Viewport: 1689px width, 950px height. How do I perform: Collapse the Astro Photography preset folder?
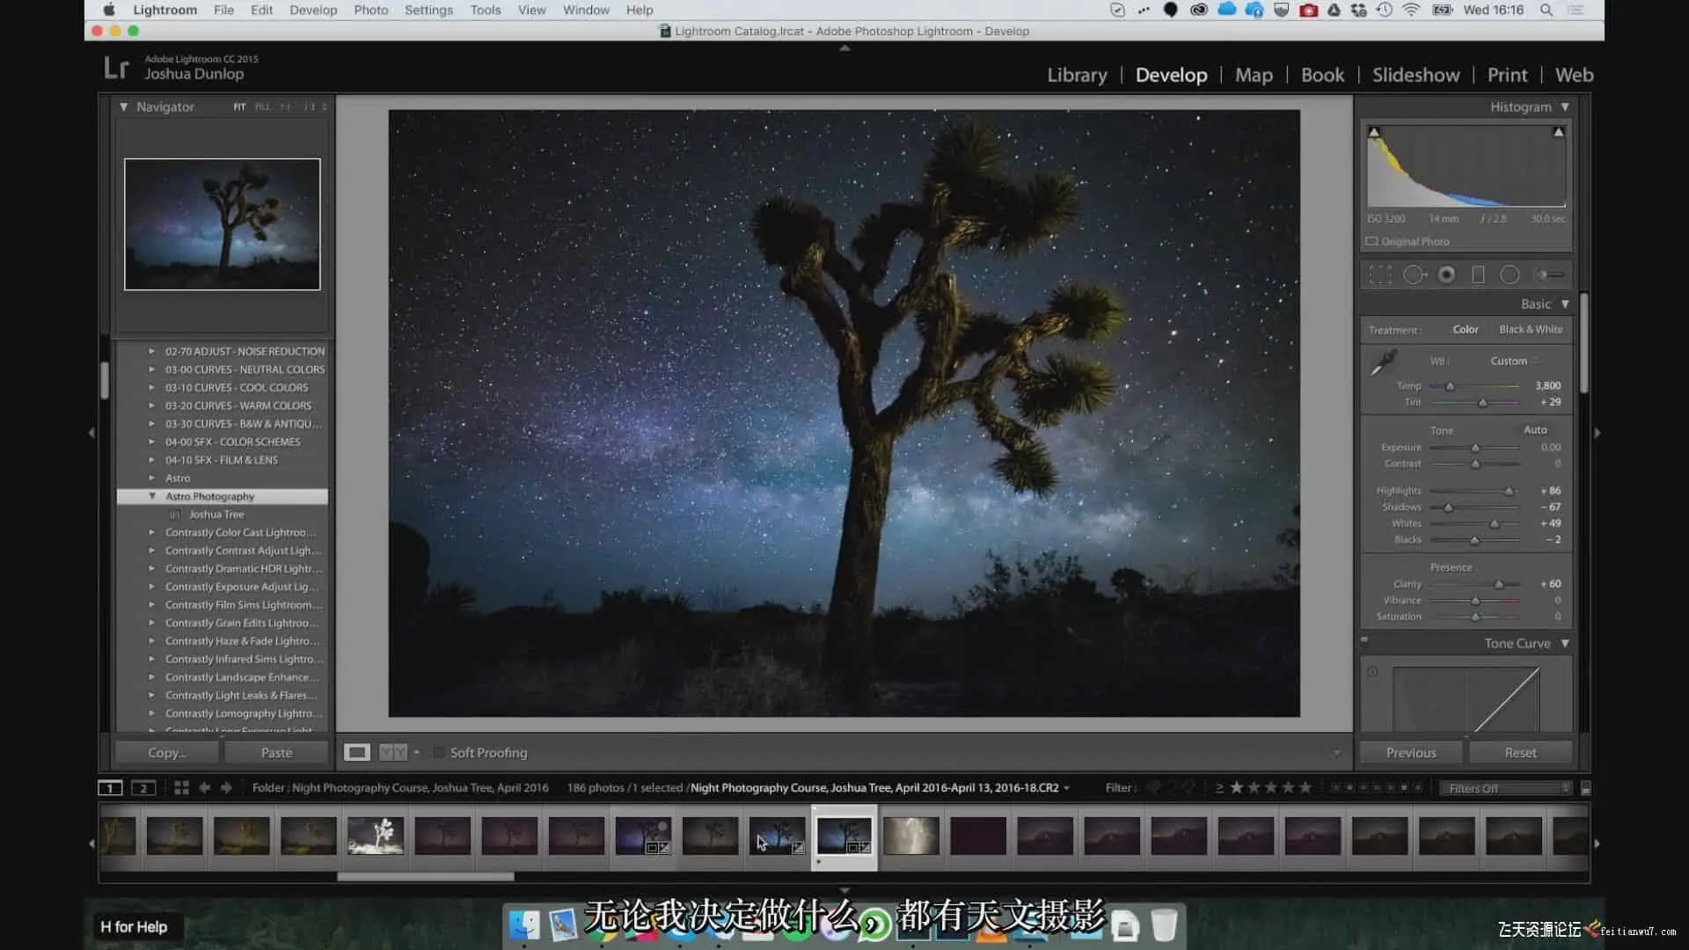pyautogui.click(x=152, y=497)
